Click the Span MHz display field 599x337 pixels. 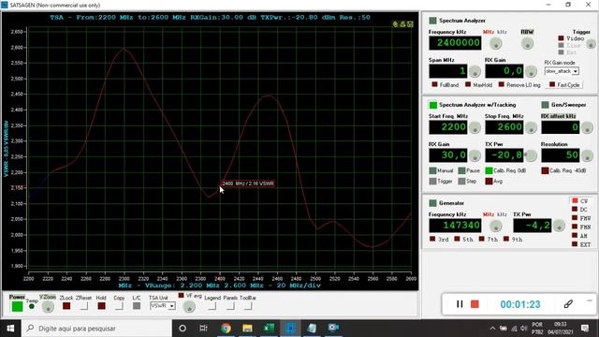[447, 71]
